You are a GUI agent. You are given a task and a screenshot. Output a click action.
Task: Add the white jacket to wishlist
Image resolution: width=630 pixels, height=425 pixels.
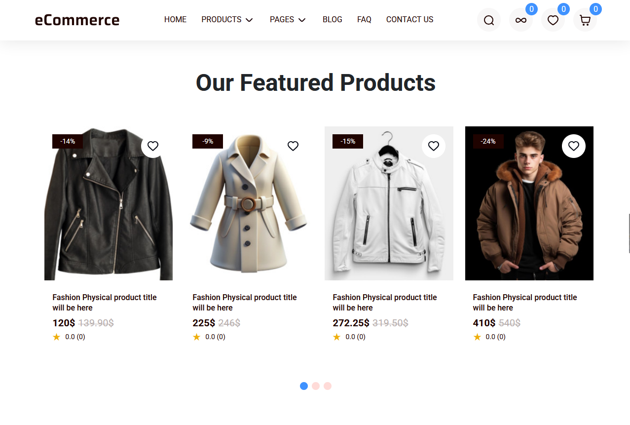coord(433,146)
